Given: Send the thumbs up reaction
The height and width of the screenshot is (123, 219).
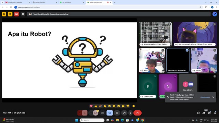Looking at the screenshot, I should click(x=96, y=106).
